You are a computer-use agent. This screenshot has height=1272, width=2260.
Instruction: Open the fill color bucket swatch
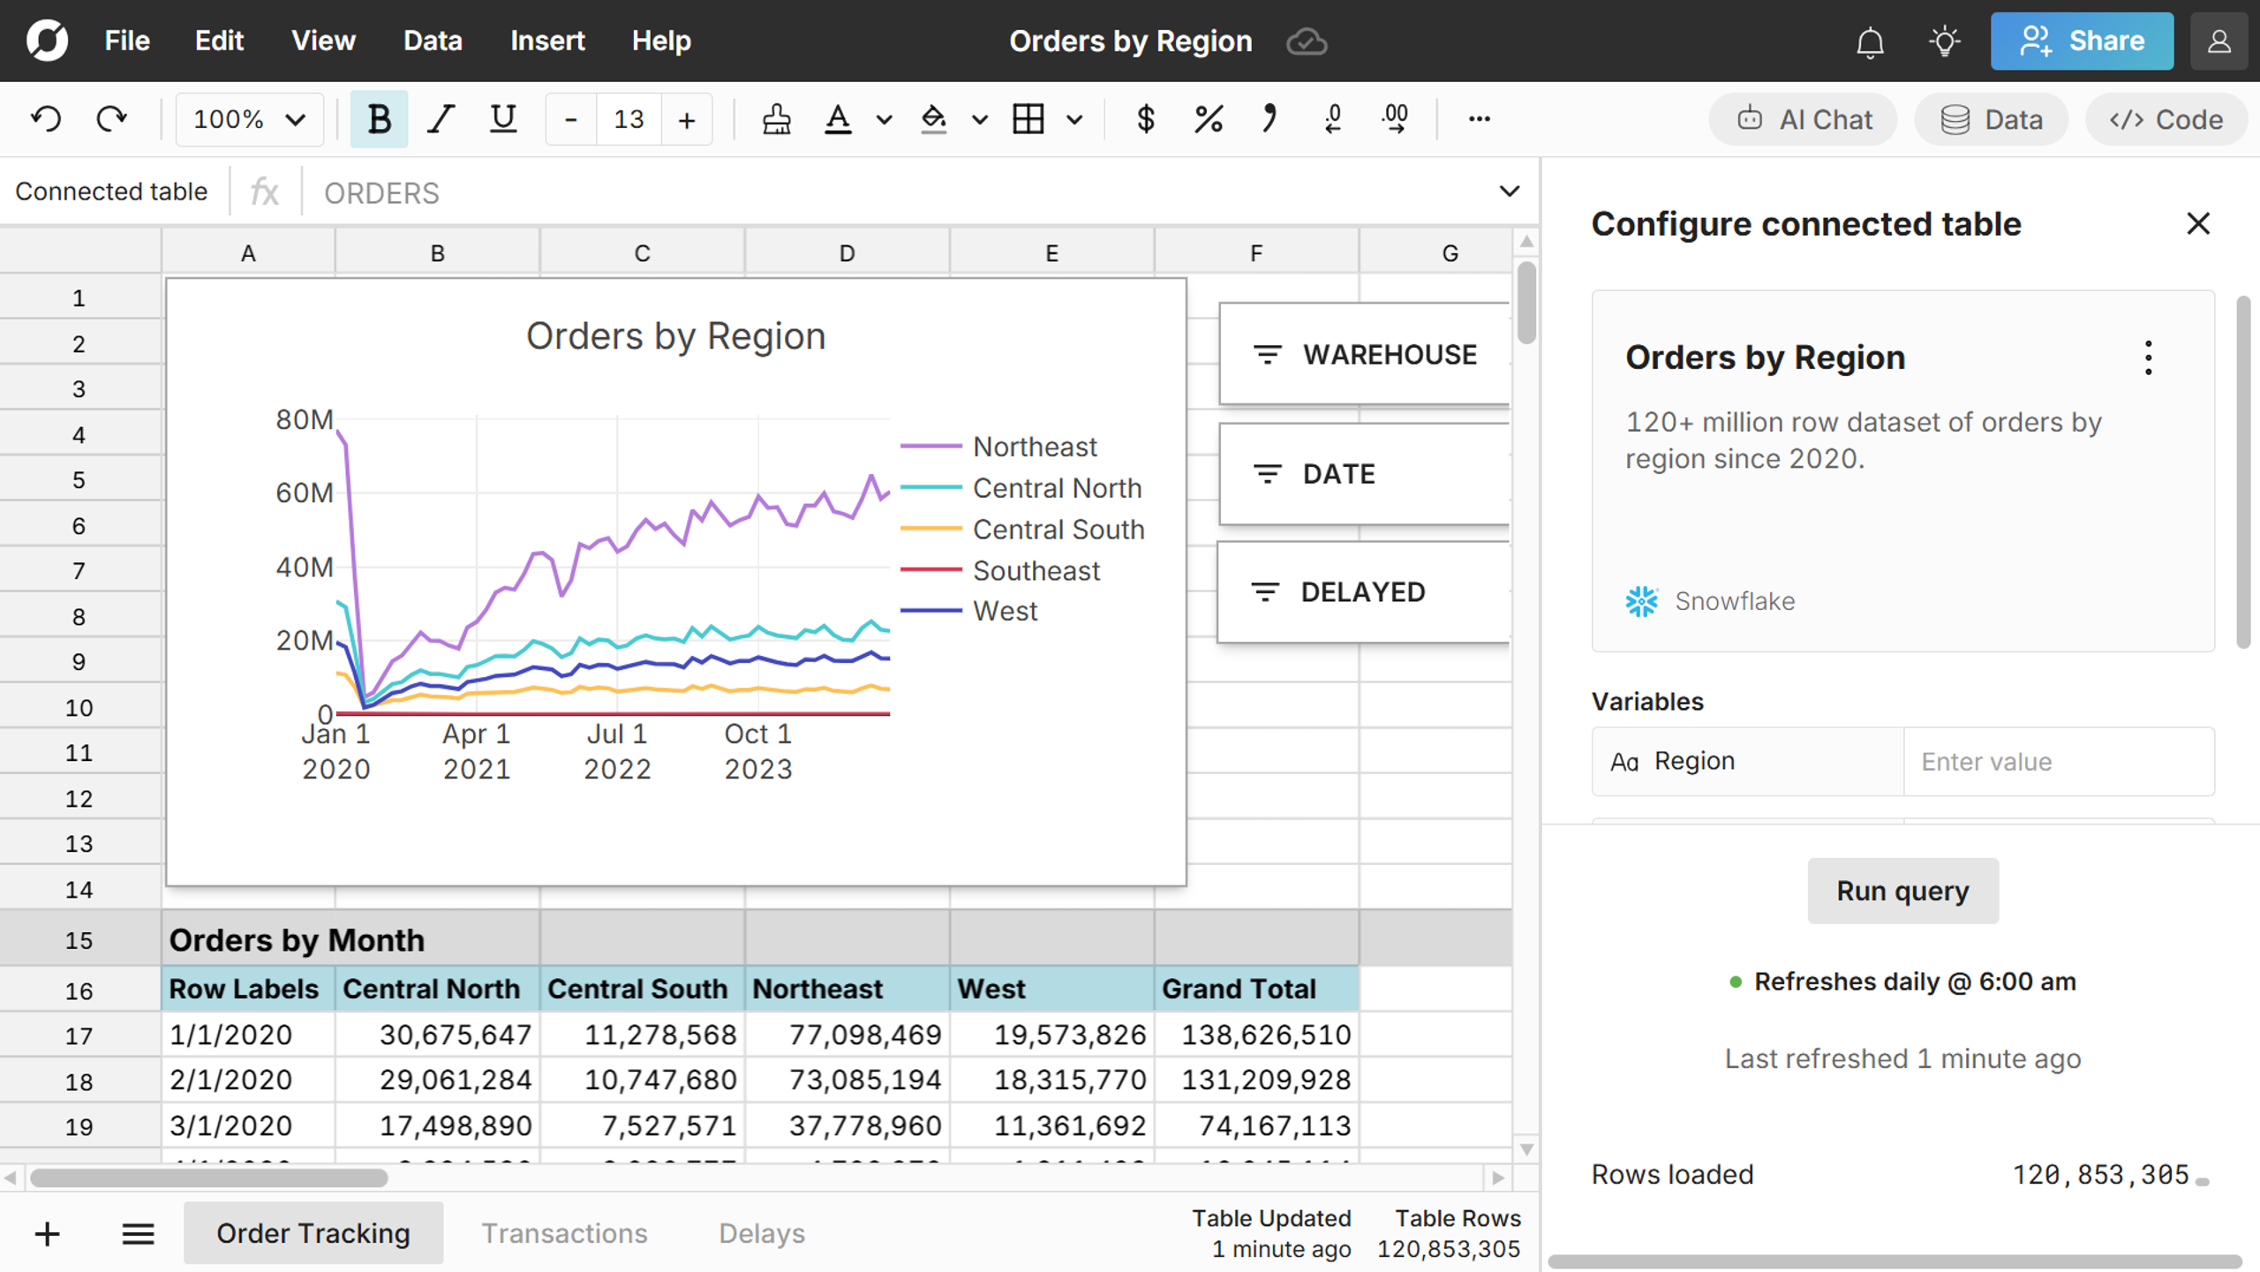tap(934, 119)
